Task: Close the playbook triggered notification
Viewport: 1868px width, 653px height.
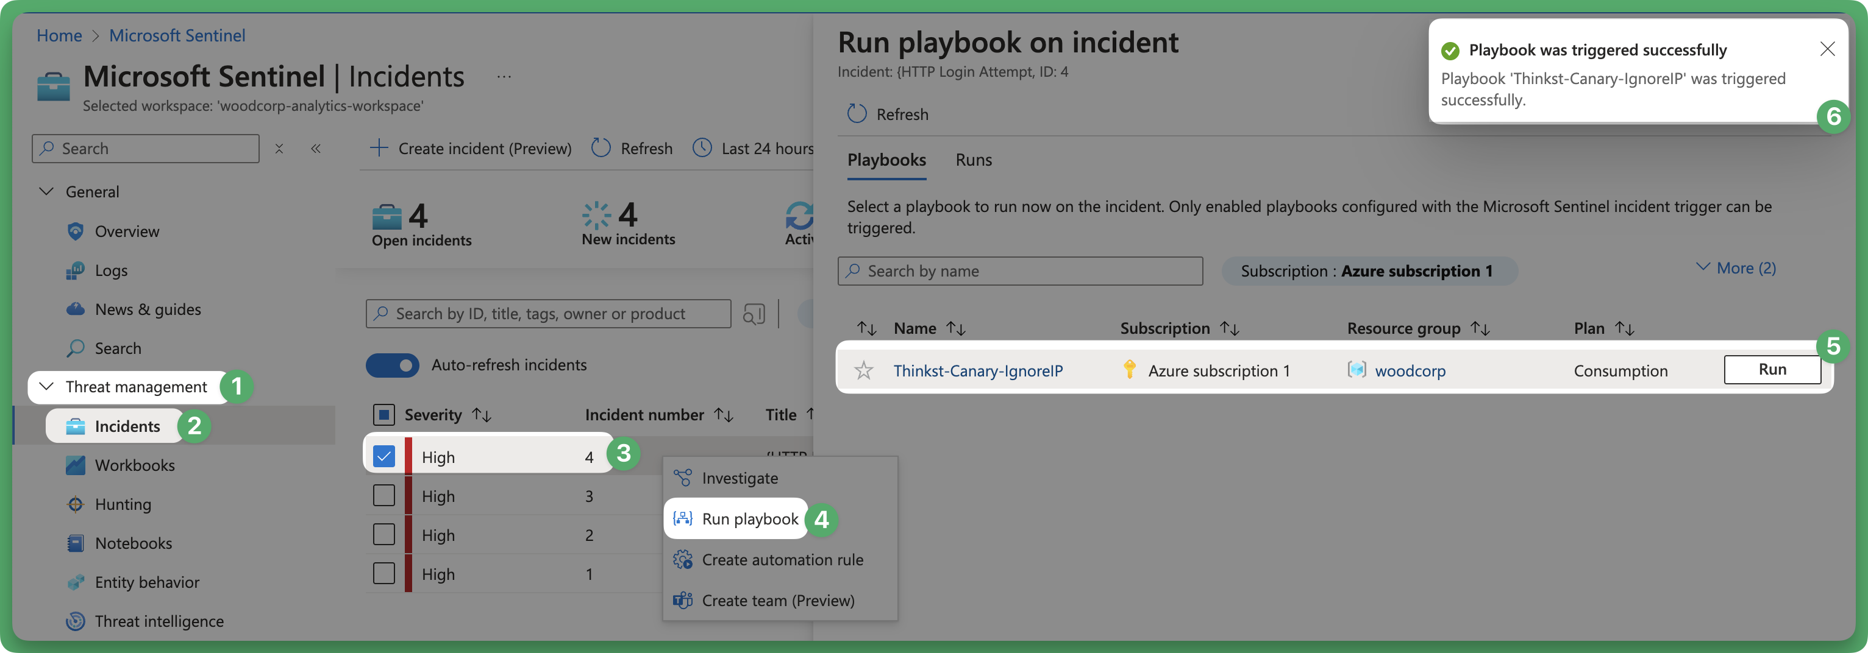Action: (1827, 49)
